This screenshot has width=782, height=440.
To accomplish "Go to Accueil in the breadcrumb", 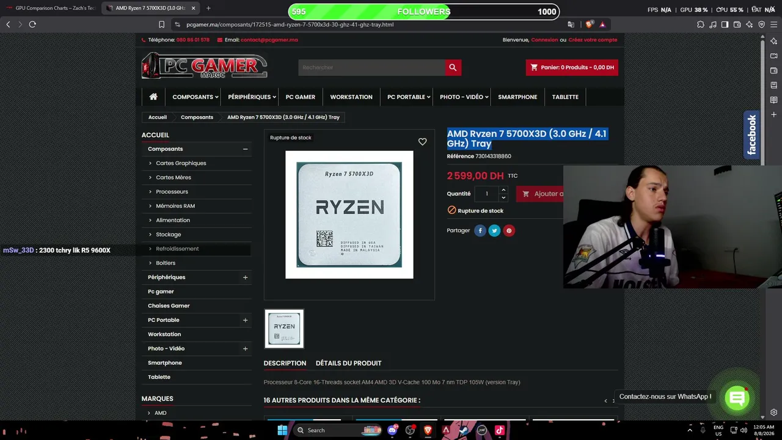I will (157, 117).
